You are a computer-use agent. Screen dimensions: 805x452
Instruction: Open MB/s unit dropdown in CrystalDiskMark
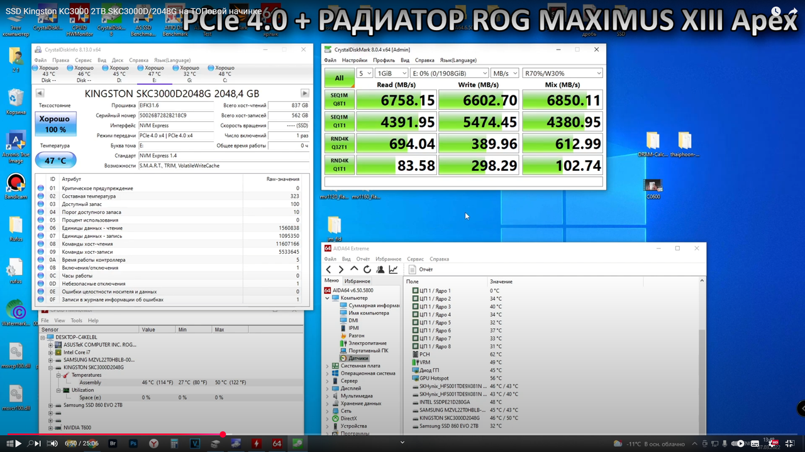tap(505, 73)
